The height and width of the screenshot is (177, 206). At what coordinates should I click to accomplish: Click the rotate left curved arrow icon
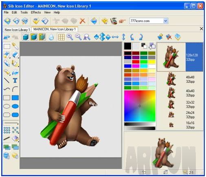132,37
